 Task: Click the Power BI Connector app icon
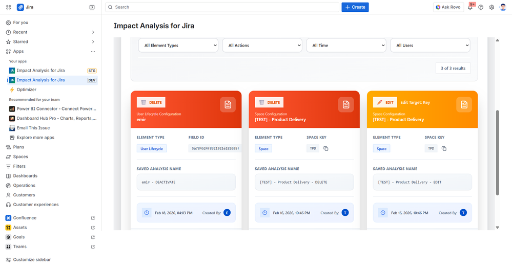tap(12, 109)
